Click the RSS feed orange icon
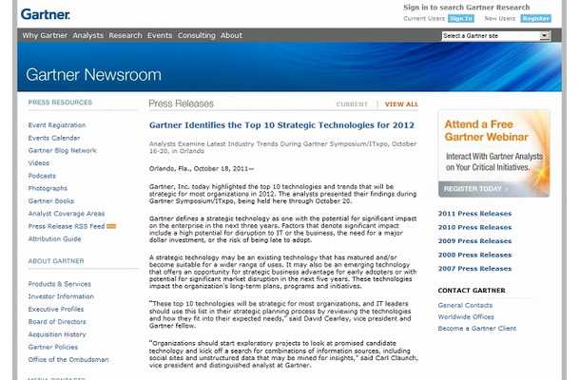Image resolution: width=580 pixels, height=380 pixels. tap(111, 226)
